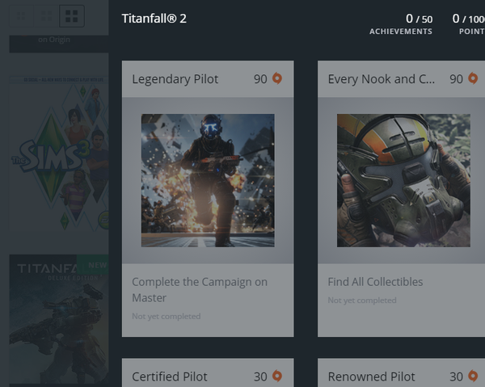
Task: Click the '0 / 50' achievements counter
Action: pyautogui.click(x=419, y=19)
